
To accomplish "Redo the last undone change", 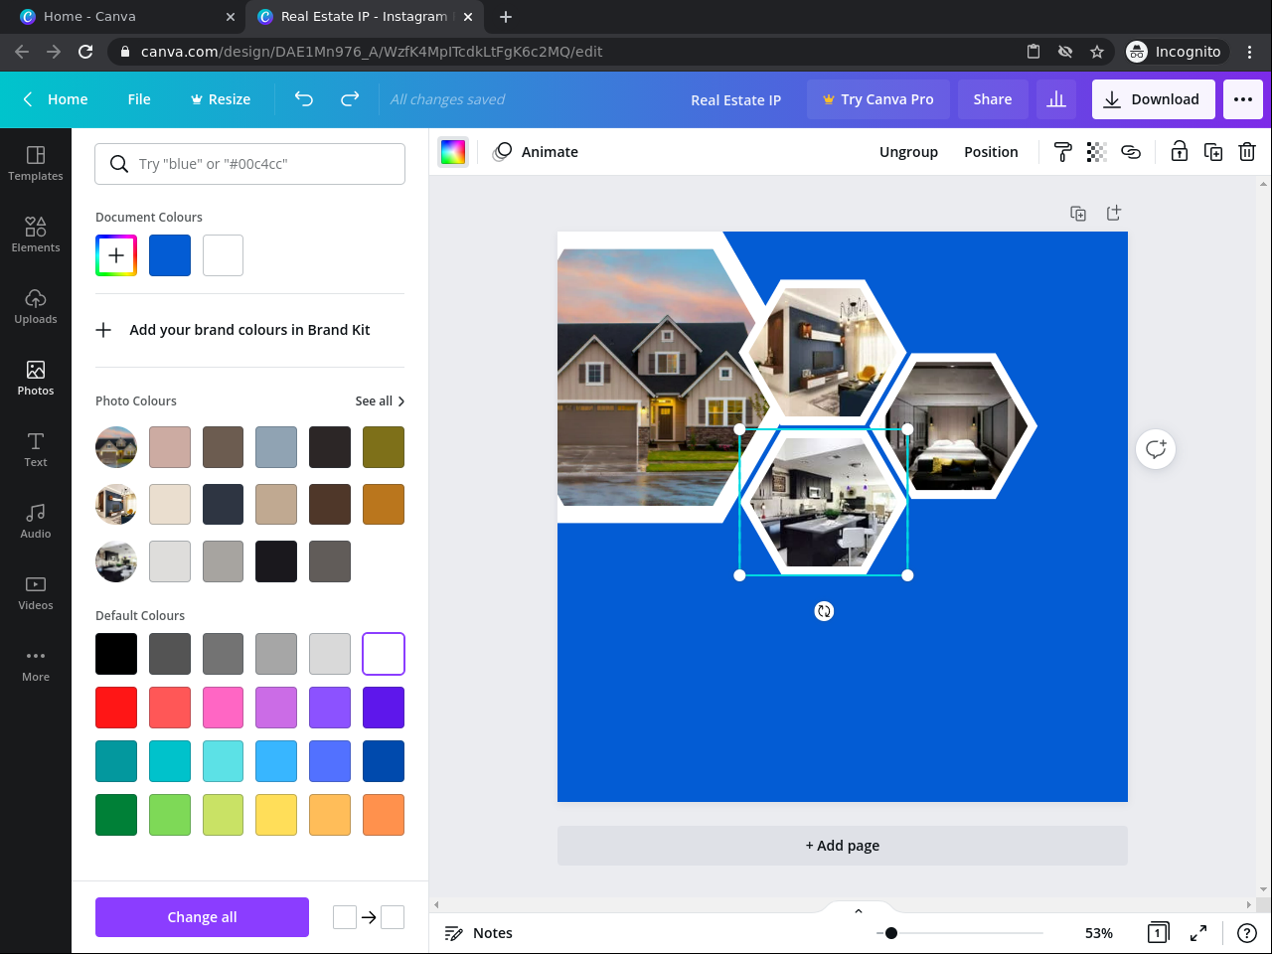I will pyautogui.click(x=350, y=99).
